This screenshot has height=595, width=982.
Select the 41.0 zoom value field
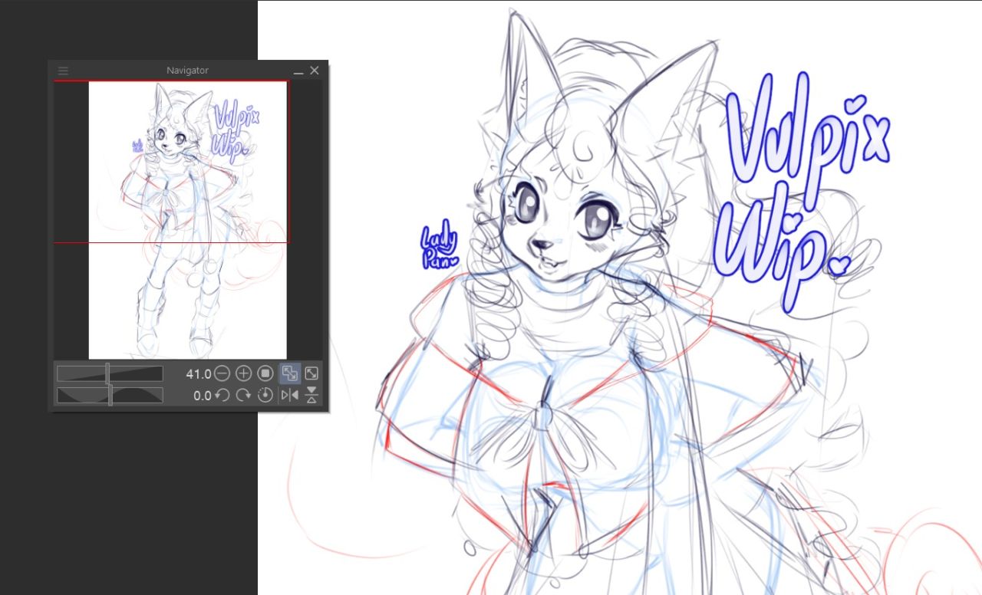[198, 373]
